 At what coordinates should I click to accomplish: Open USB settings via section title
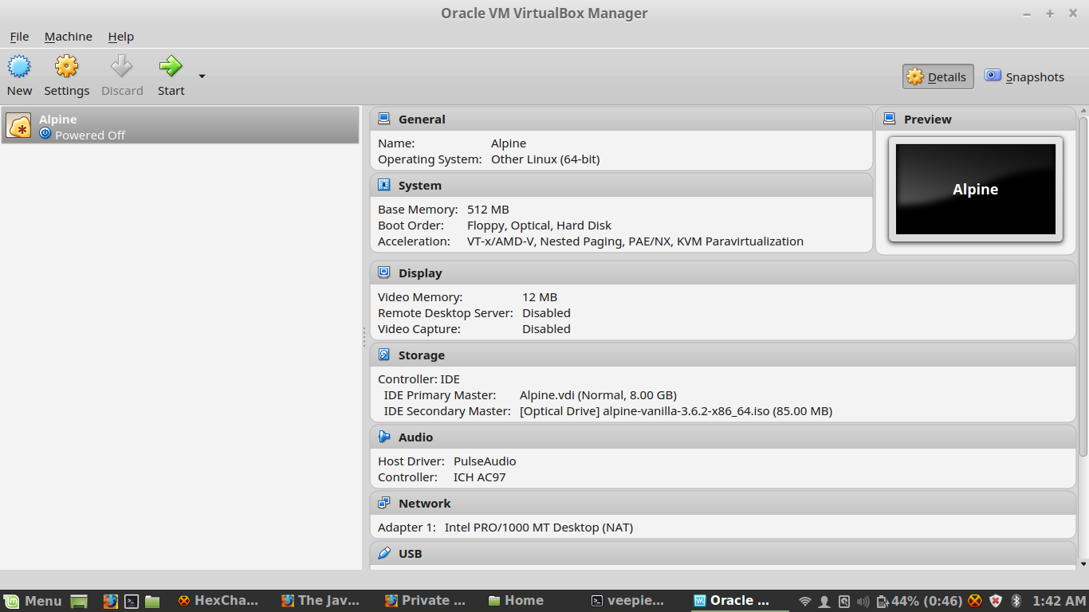coord(411,554)
